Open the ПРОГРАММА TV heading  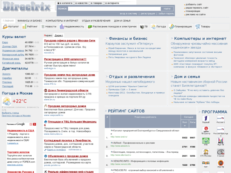point(214,112)
